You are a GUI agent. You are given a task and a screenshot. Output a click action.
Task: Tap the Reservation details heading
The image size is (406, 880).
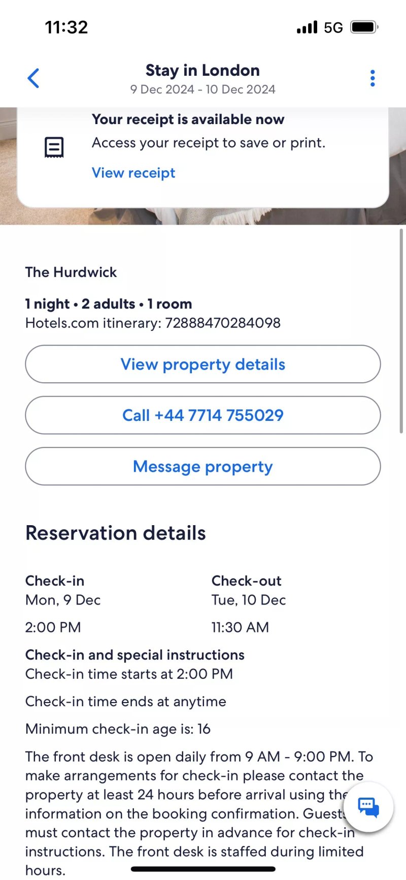[x=116, y=533]
